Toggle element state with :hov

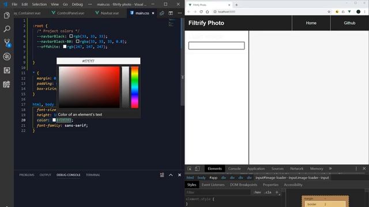(257, 192)
